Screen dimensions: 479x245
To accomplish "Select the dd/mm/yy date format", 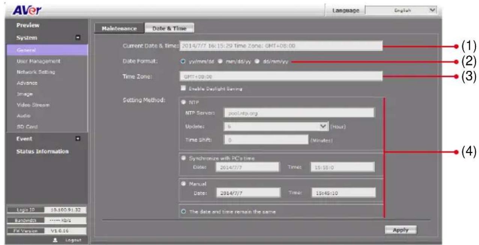I will [x=257, y=61].
